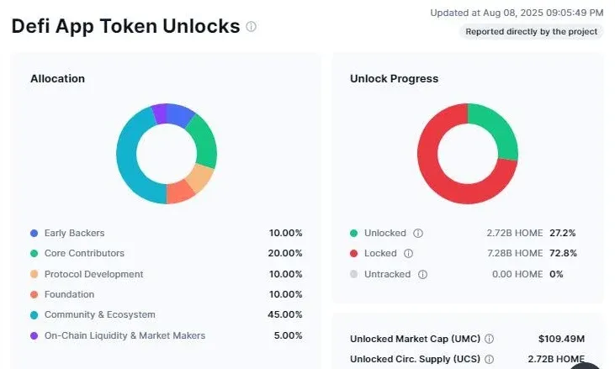Screen dimensions: 615x369
Task: Click the Reported directly by the project badge
Action: 532,32
